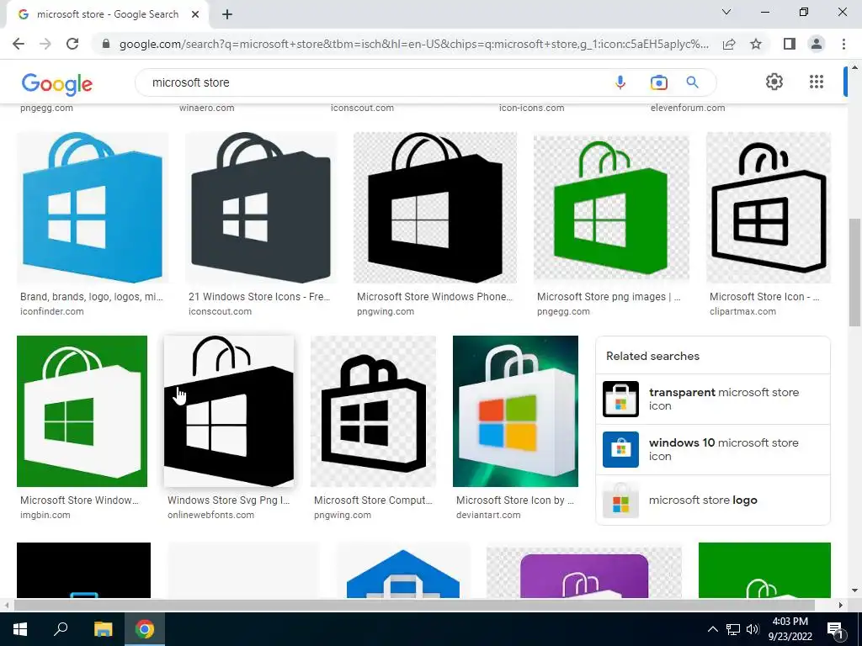Open dark gray 21 Windows Store Icons image

point(261,208)
